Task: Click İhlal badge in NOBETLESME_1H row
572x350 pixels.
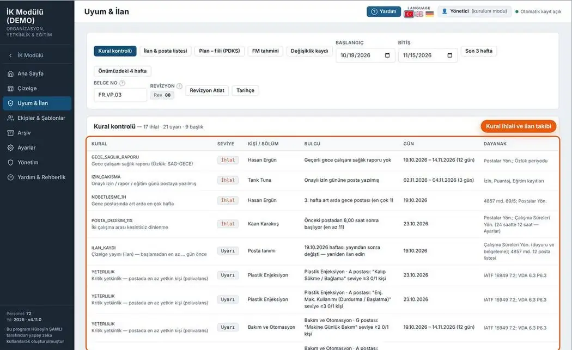Action: point(228,200)
